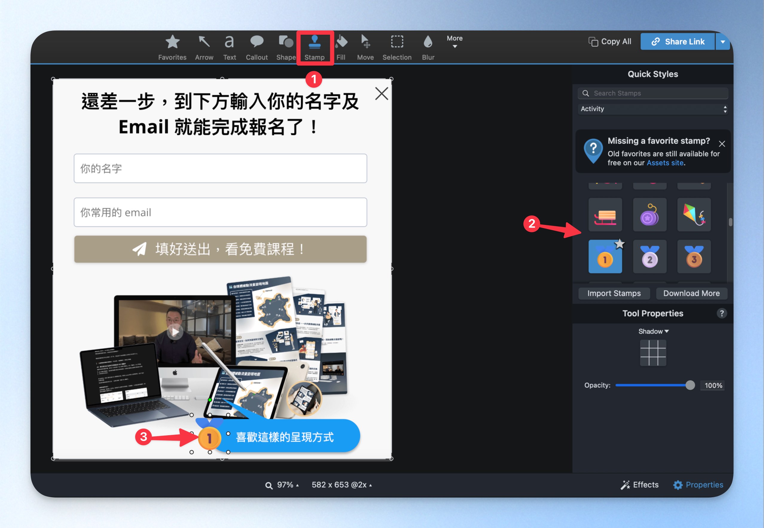Open the Effects panel
The width and height of the screenshot is (764, 528).
coord(639,485)
